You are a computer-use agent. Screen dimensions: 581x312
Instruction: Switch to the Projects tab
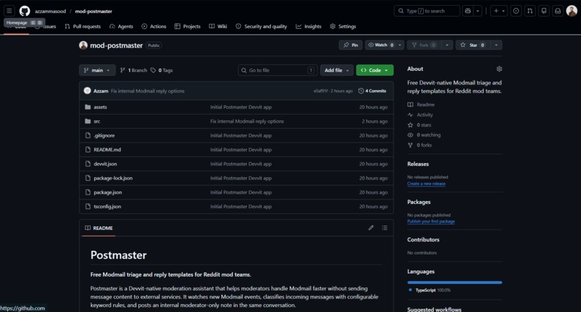tap(187, 27)
